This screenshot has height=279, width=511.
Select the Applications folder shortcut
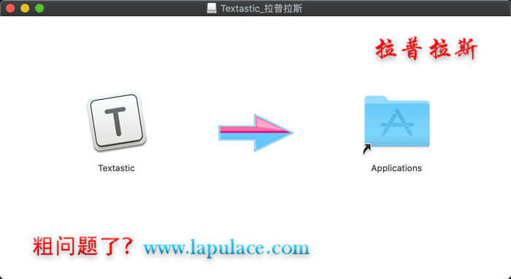(x=396, y=125)
